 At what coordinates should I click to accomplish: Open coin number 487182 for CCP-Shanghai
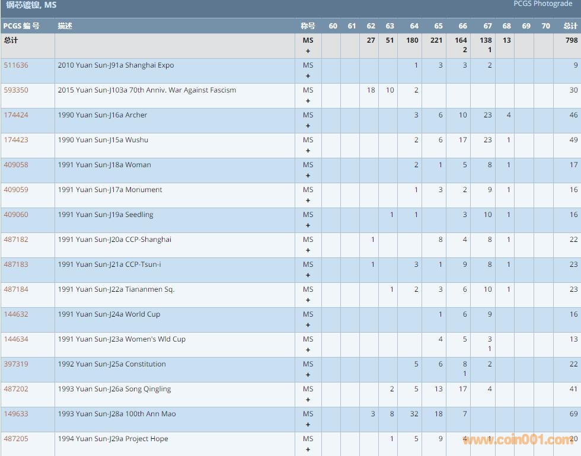[16, 240]
